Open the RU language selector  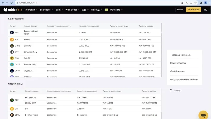click(x=206, y=10)
